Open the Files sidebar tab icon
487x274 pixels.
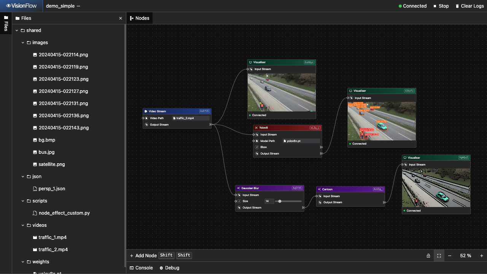click(x=6, y=18)
